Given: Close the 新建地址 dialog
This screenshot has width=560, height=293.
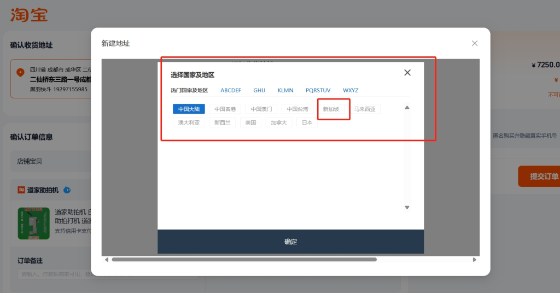Looking at the screenshot, I should coord(474,43).
